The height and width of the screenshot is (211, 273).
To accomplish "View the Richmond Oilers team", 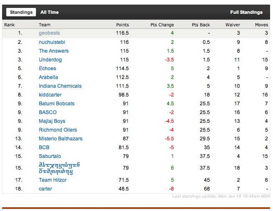I will (x=58, y=130).
